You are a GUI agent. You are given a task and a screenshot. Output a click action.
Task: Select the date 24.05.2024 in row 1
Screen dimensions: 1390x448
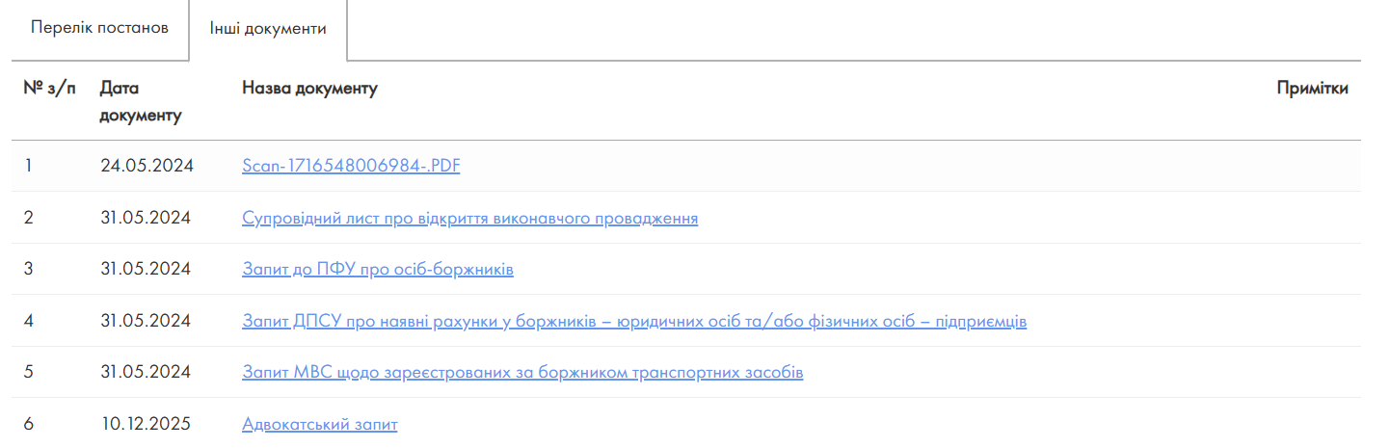pyautogui.click(x=147, y=166)
